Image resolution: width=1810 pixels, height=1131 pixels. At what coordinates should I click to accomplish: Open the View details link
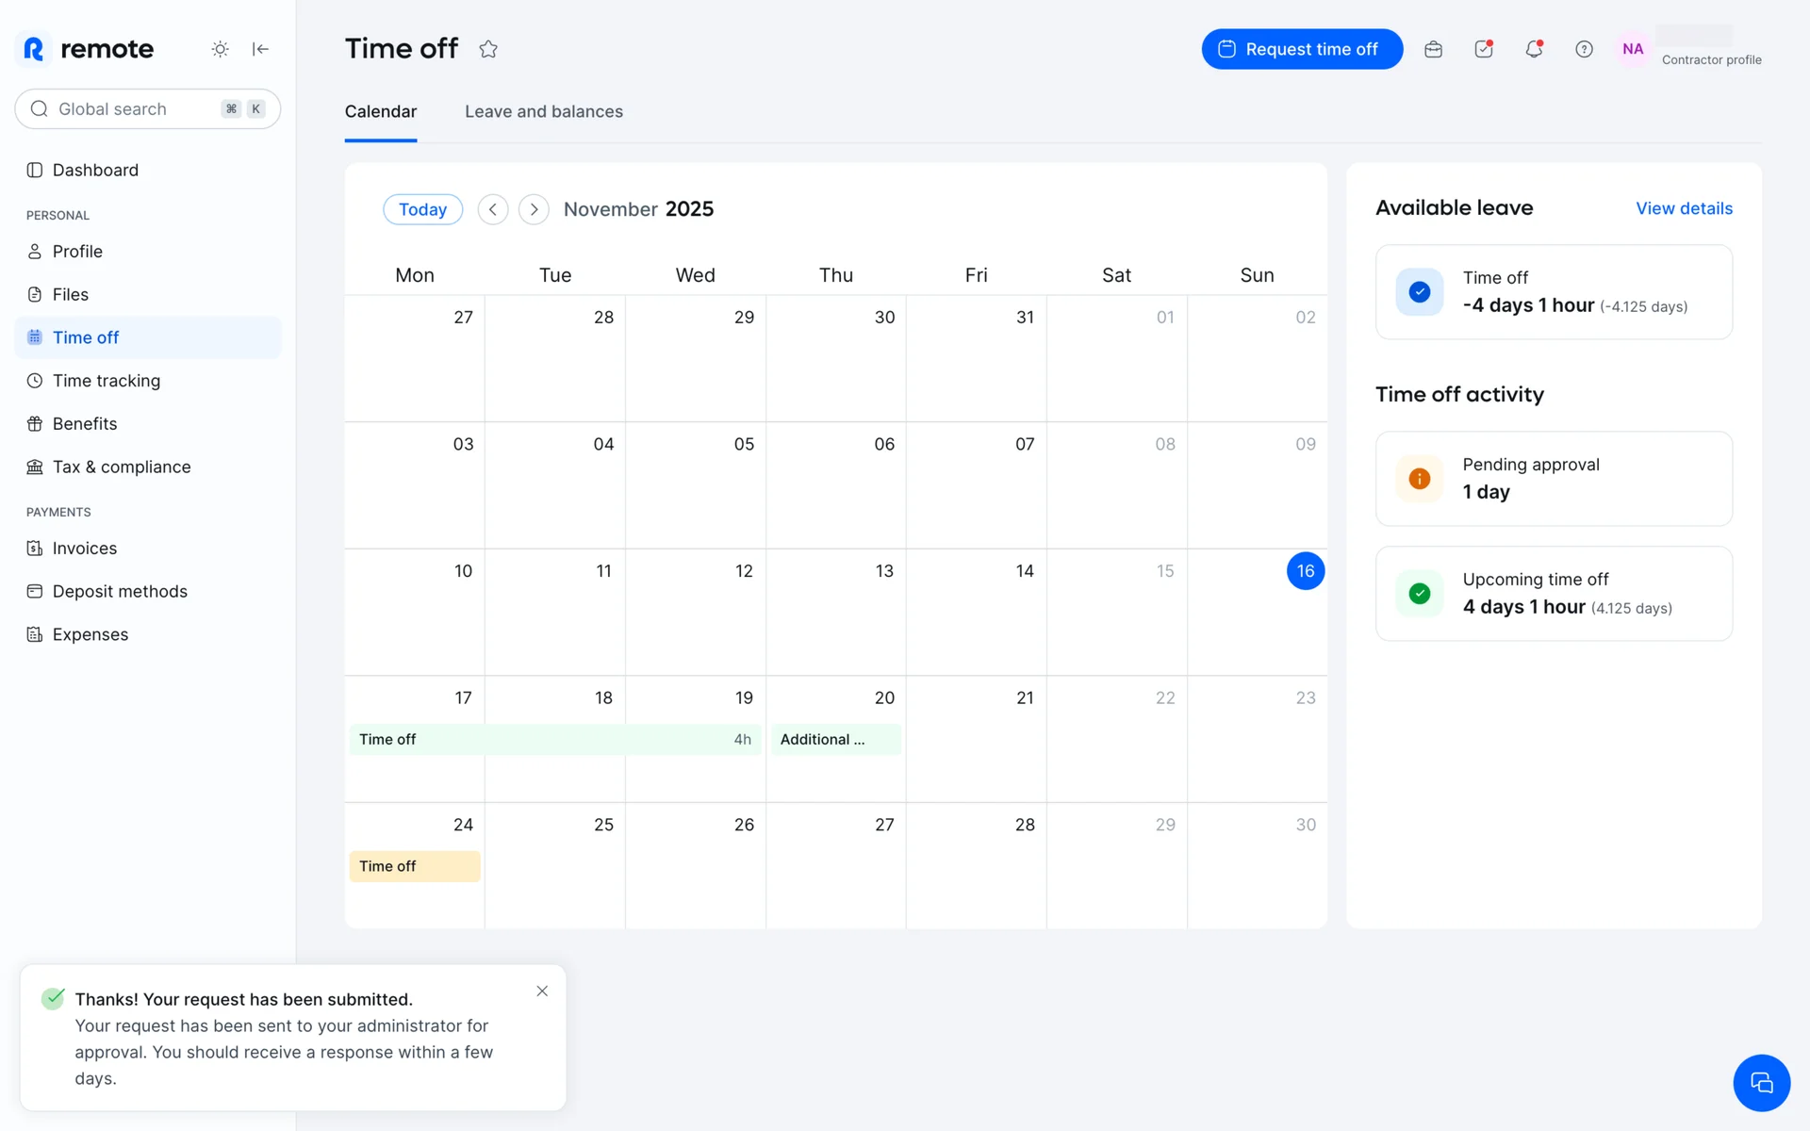[1684, 208]
